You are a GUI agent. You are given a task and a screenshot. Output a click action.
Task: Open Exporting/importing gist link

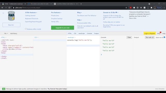[x=33, y=22]
